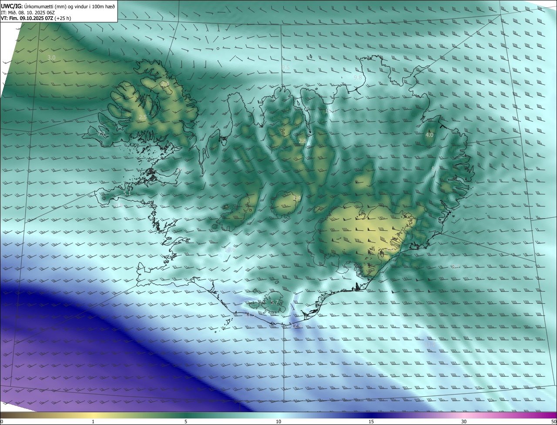The image size is (557, 425).
Task: Click the 9.5 value off the north coast
Action: pyautogui.click(x=285, y=67)
